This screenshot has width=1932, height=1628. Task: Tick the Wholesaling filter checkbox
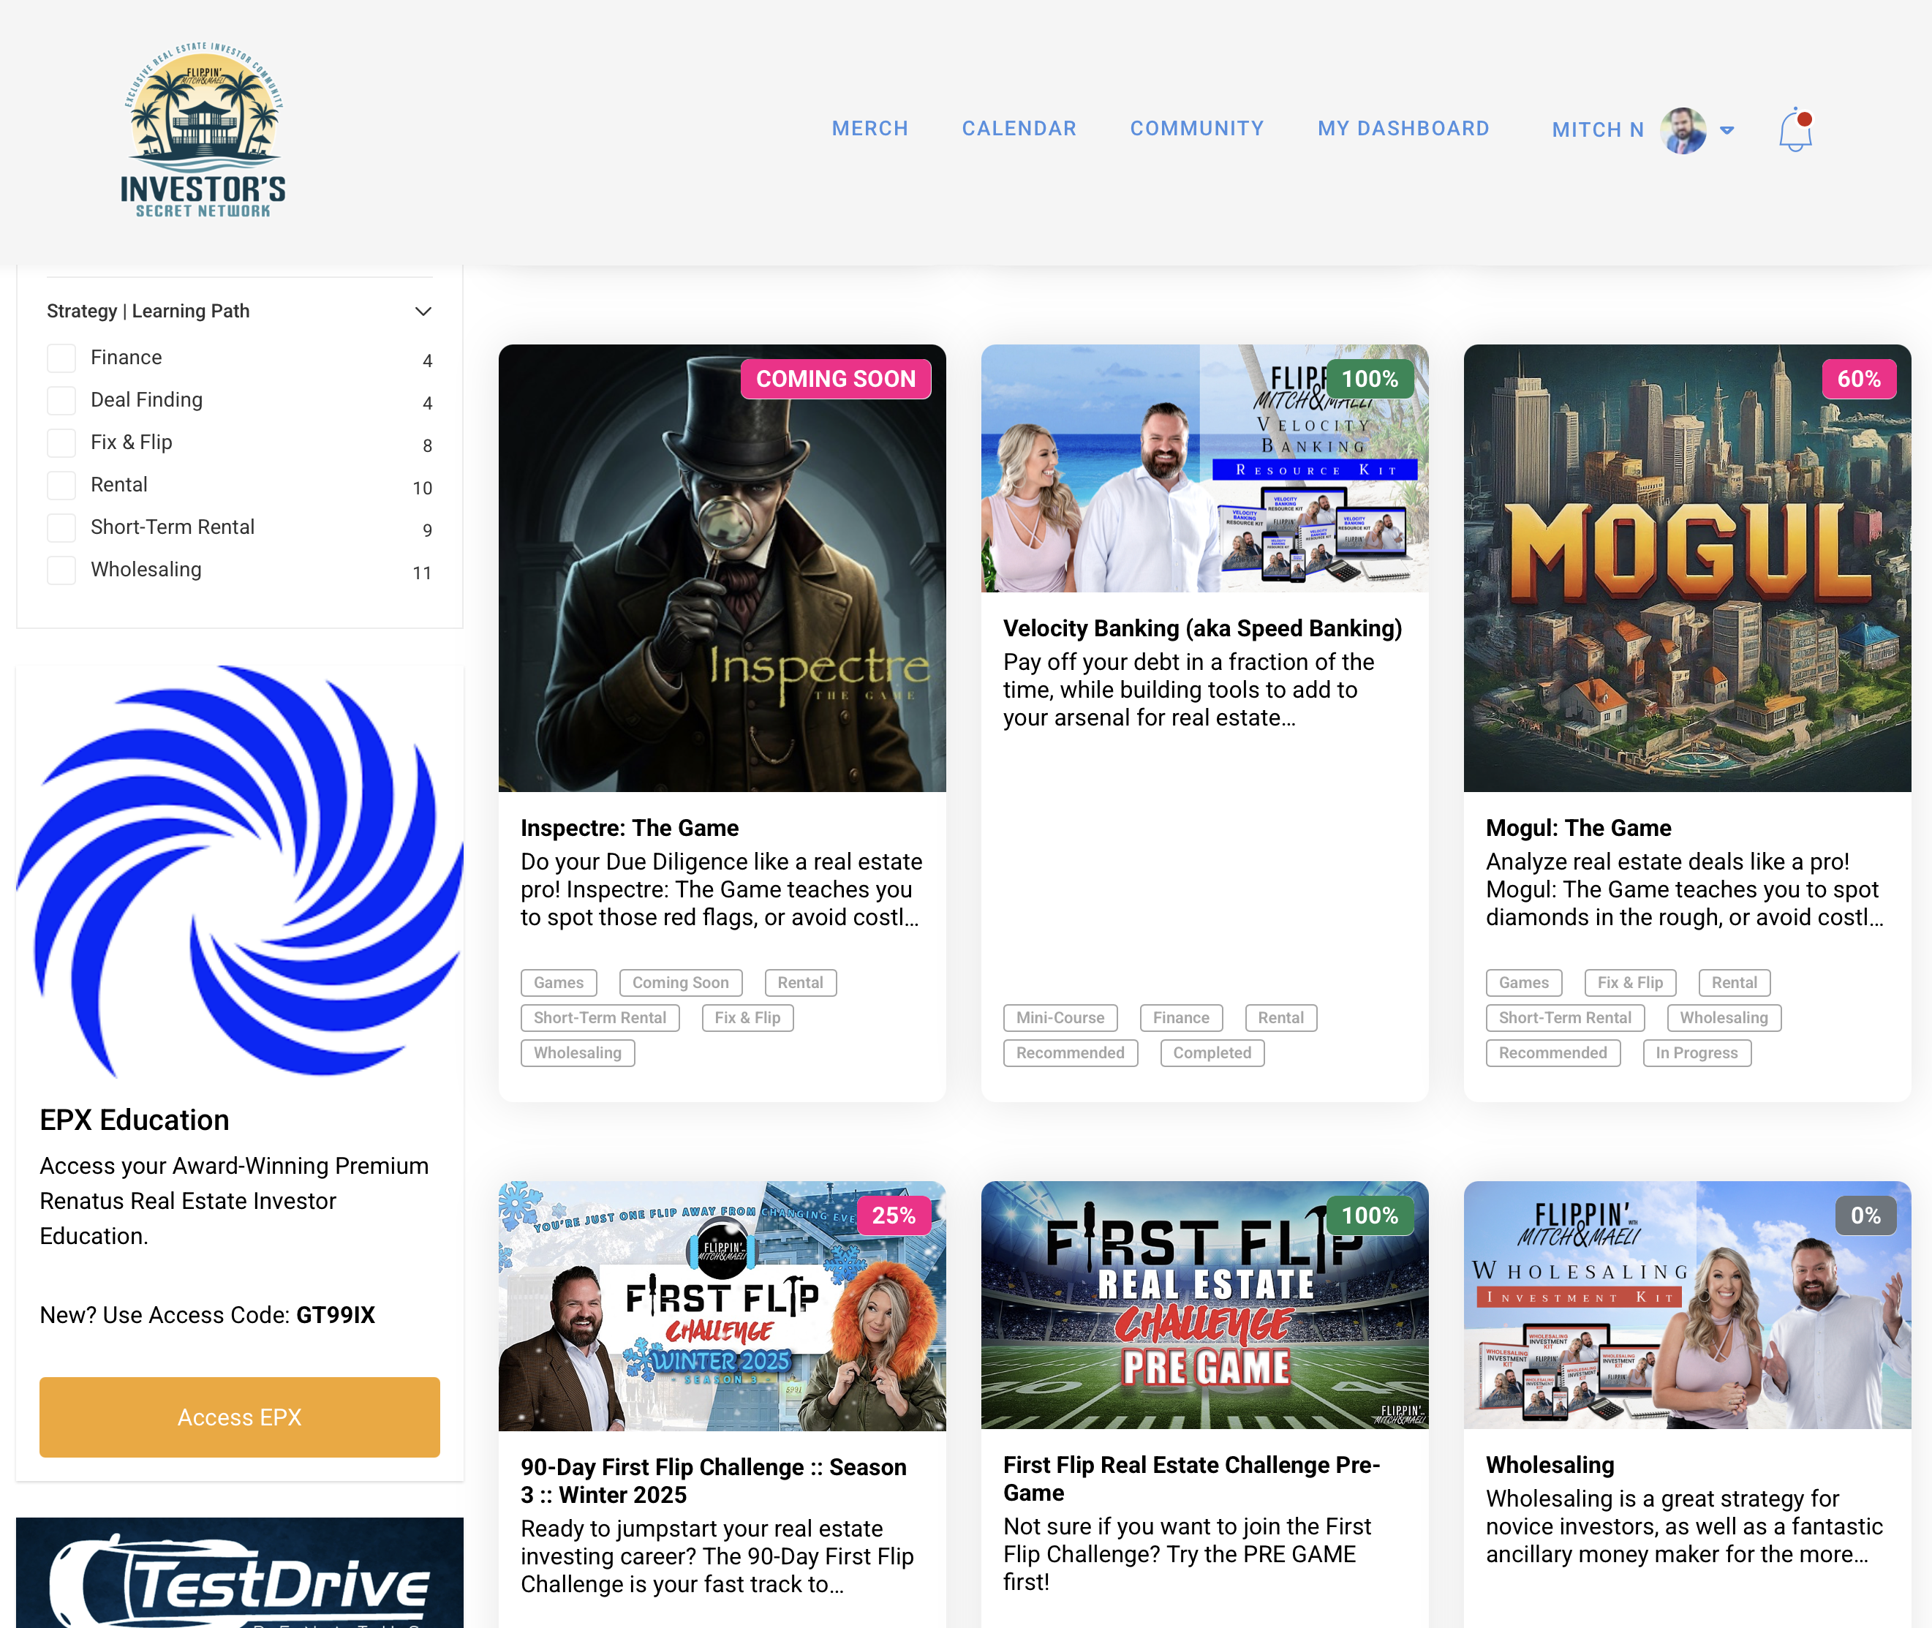[x=62, y=570]
